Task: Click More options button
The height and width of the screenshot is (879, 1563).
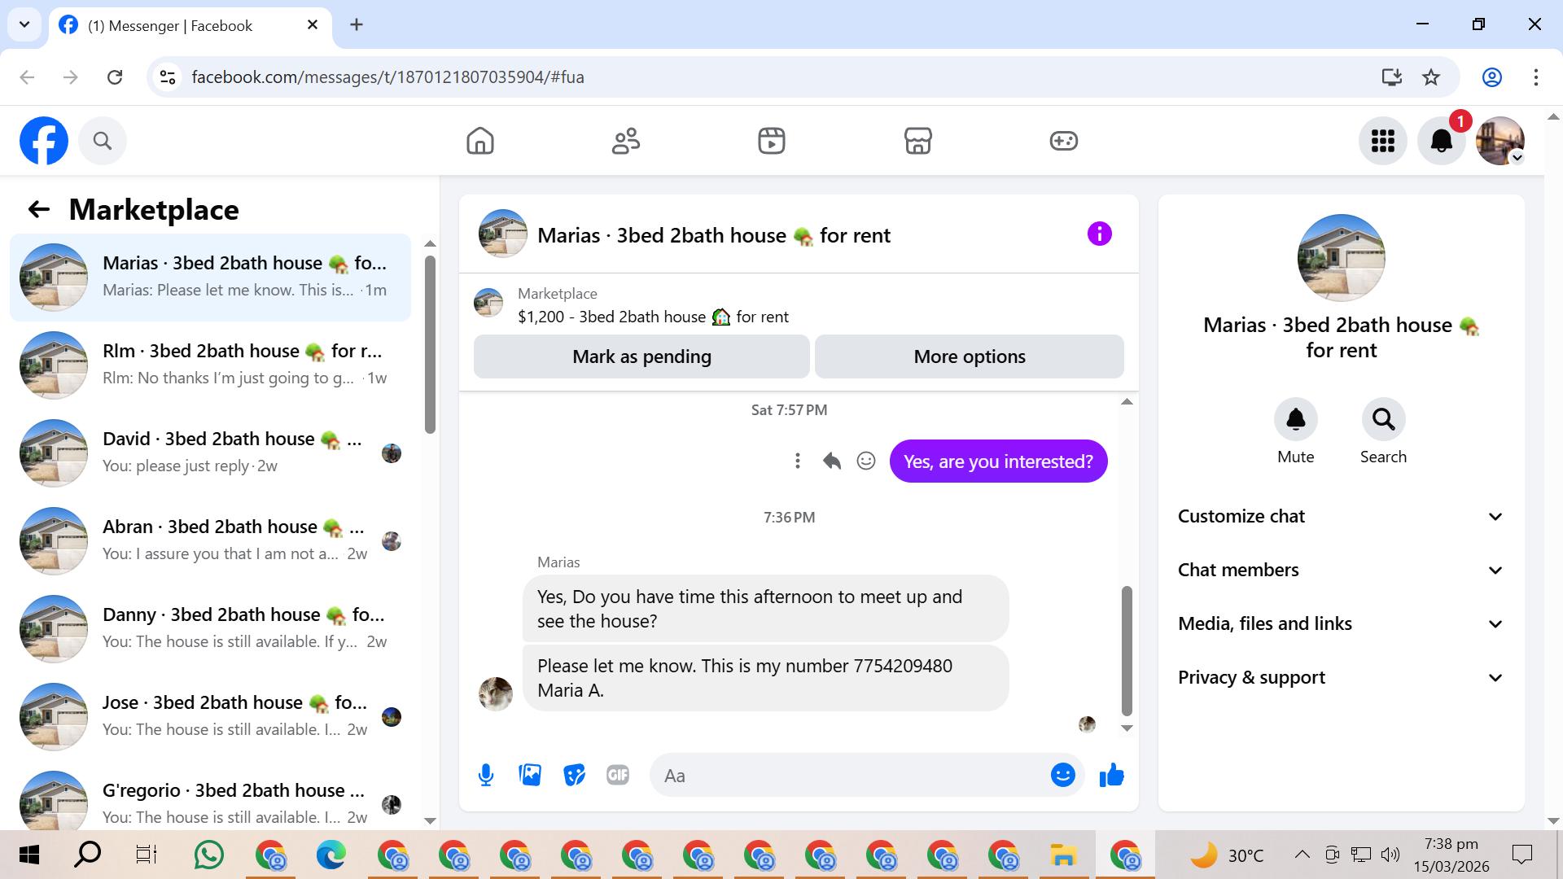Action: (x=970, y=356)
